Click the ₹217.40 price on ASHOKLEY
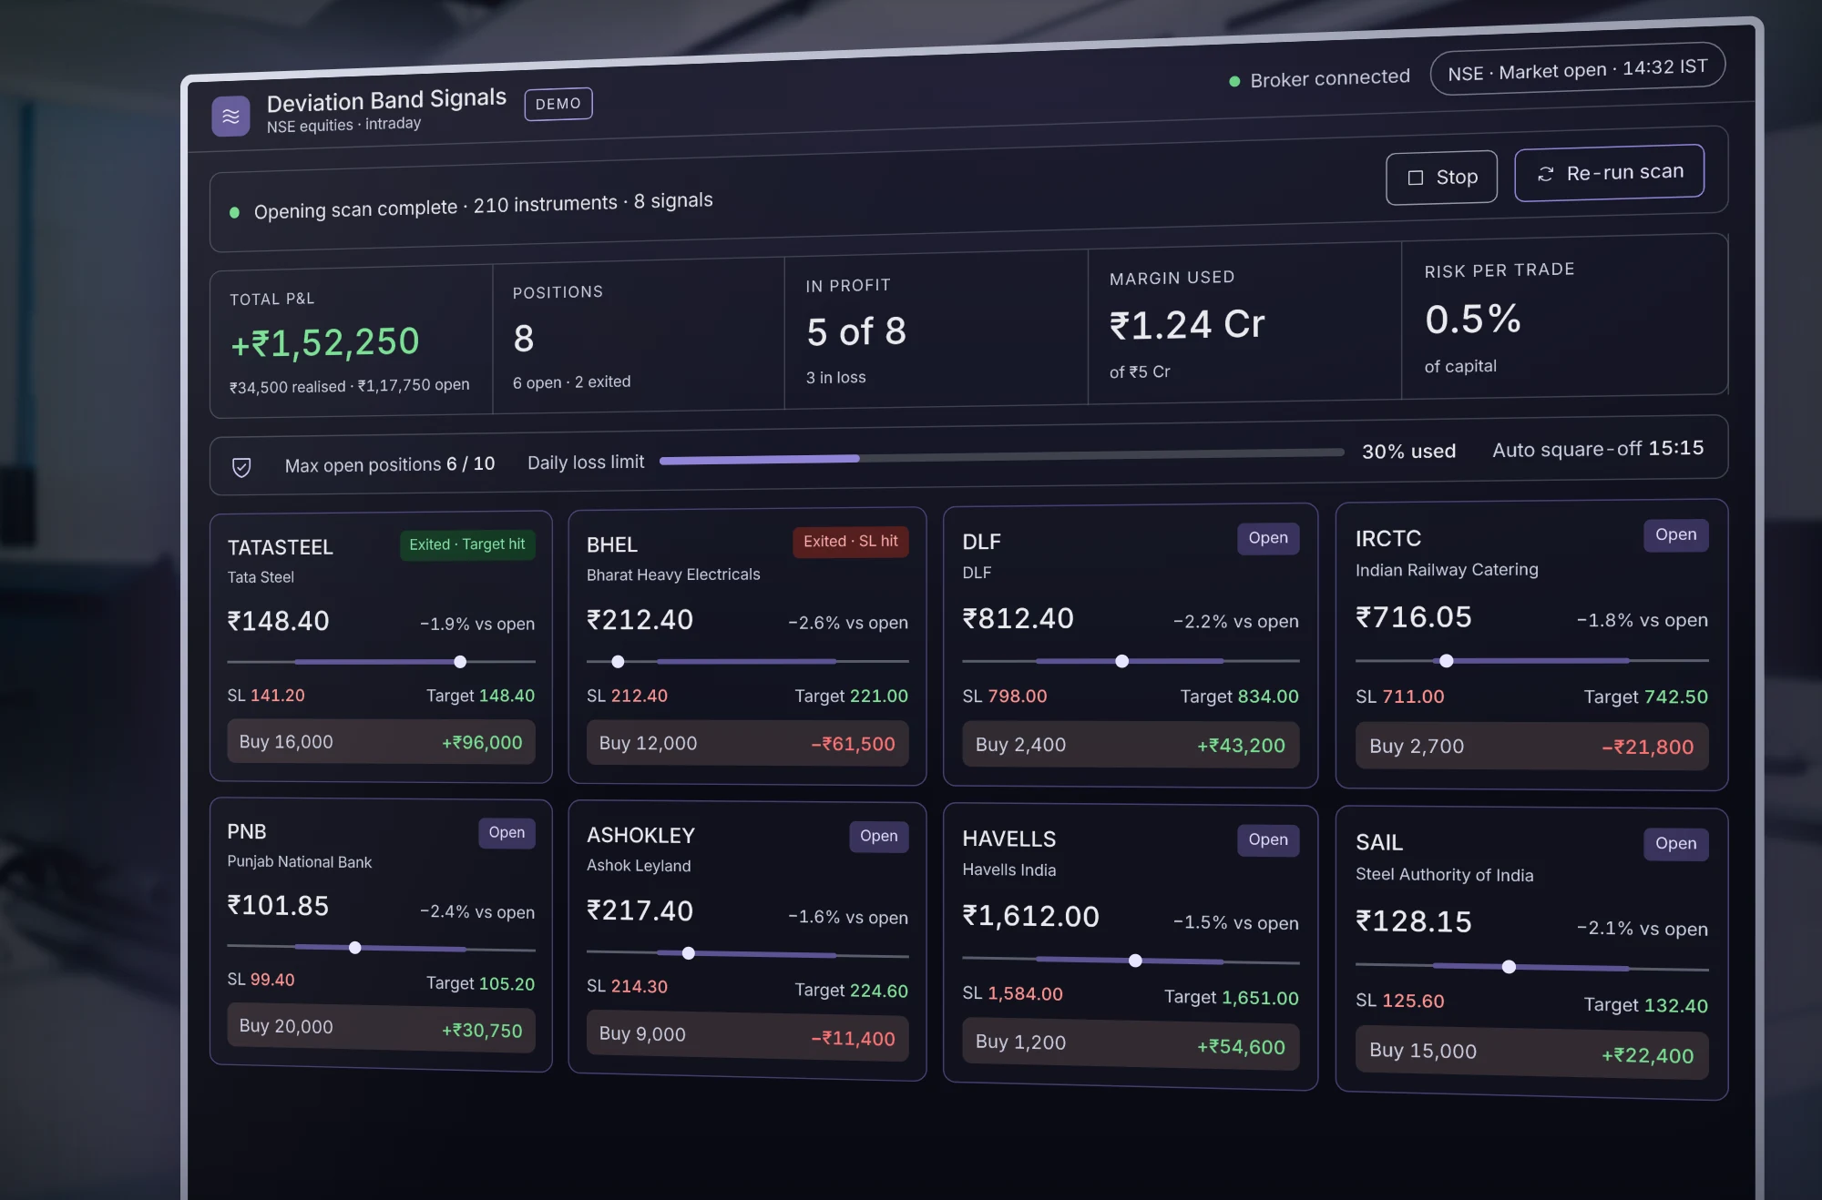 (640, 910)
